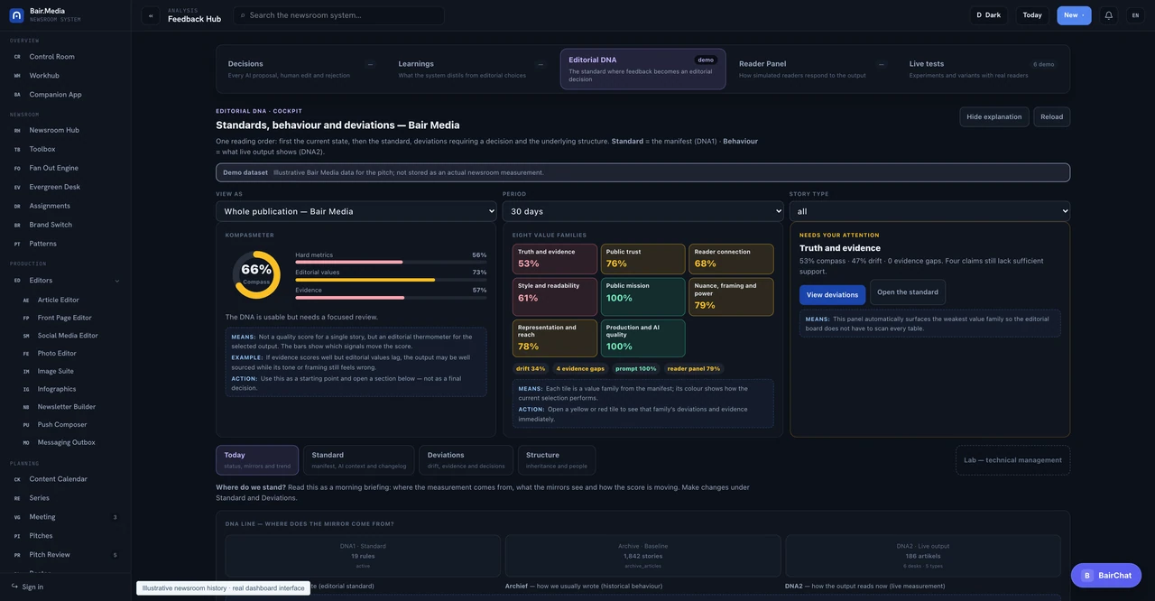
Task: Switch to the Learnings tab card
Action: (x=471, y=69)
